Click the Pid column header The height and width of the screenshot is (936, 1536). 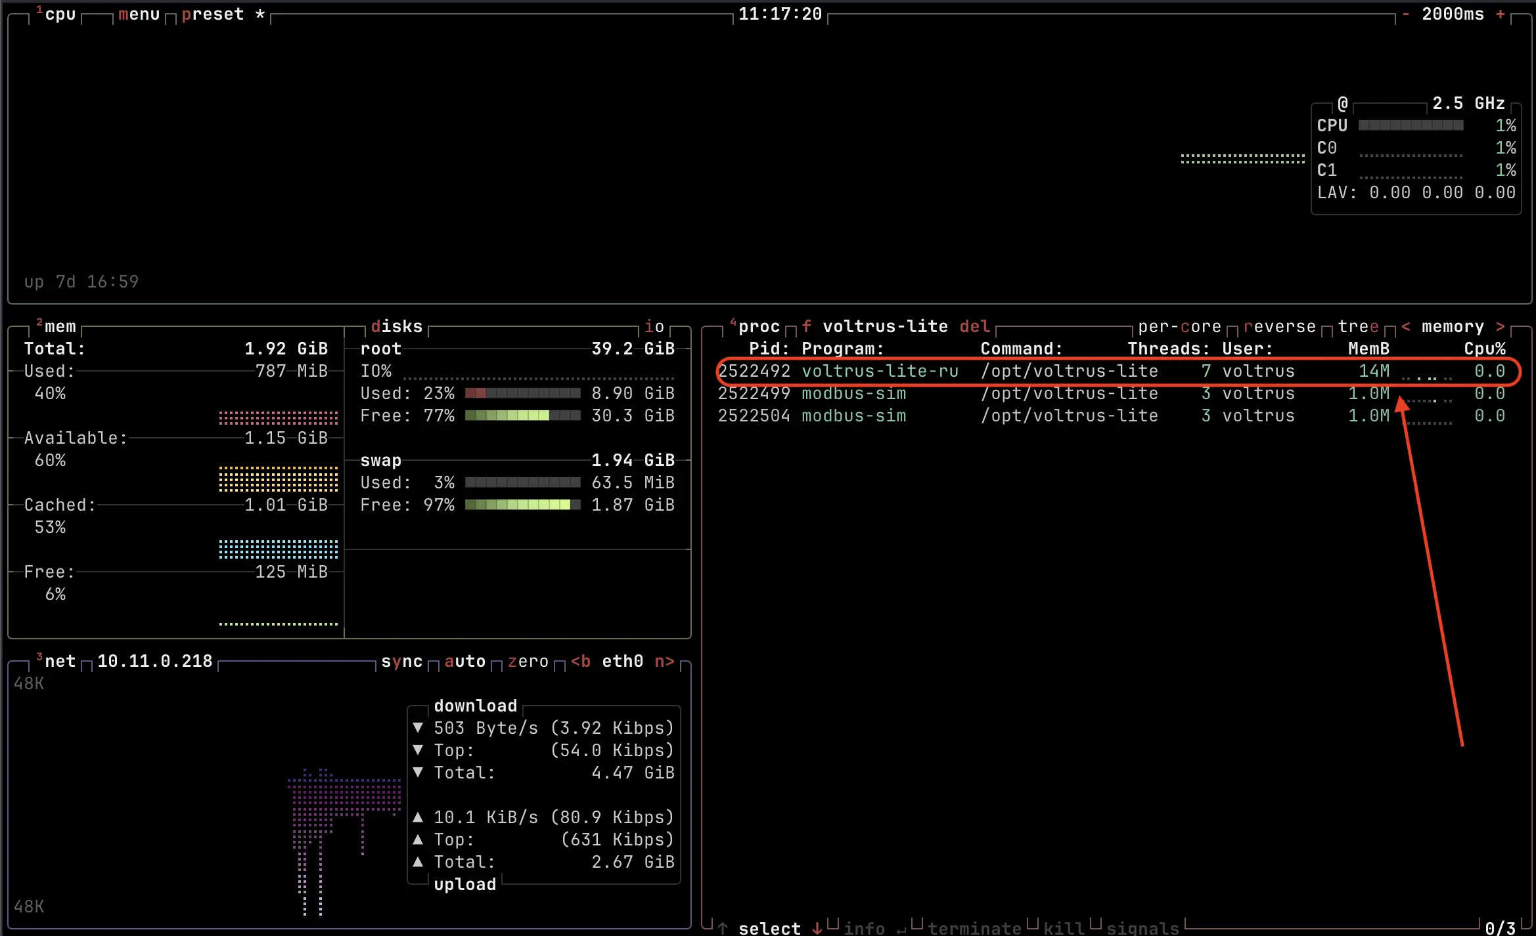pos(770,349)
